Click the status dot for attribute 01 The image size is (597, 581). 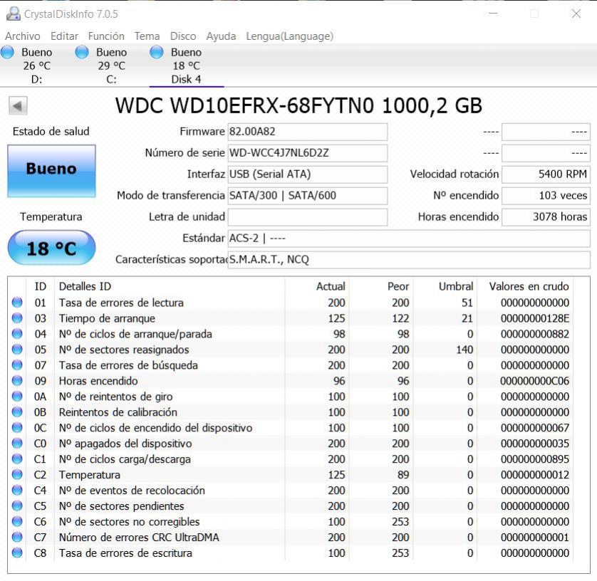pos(17,303)
